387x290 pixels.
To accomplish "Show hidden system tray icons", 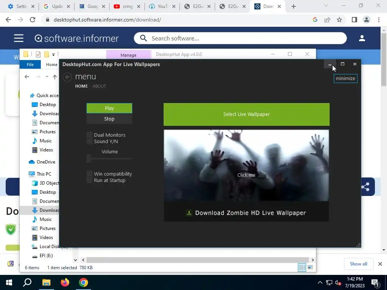I will point(320,282).
